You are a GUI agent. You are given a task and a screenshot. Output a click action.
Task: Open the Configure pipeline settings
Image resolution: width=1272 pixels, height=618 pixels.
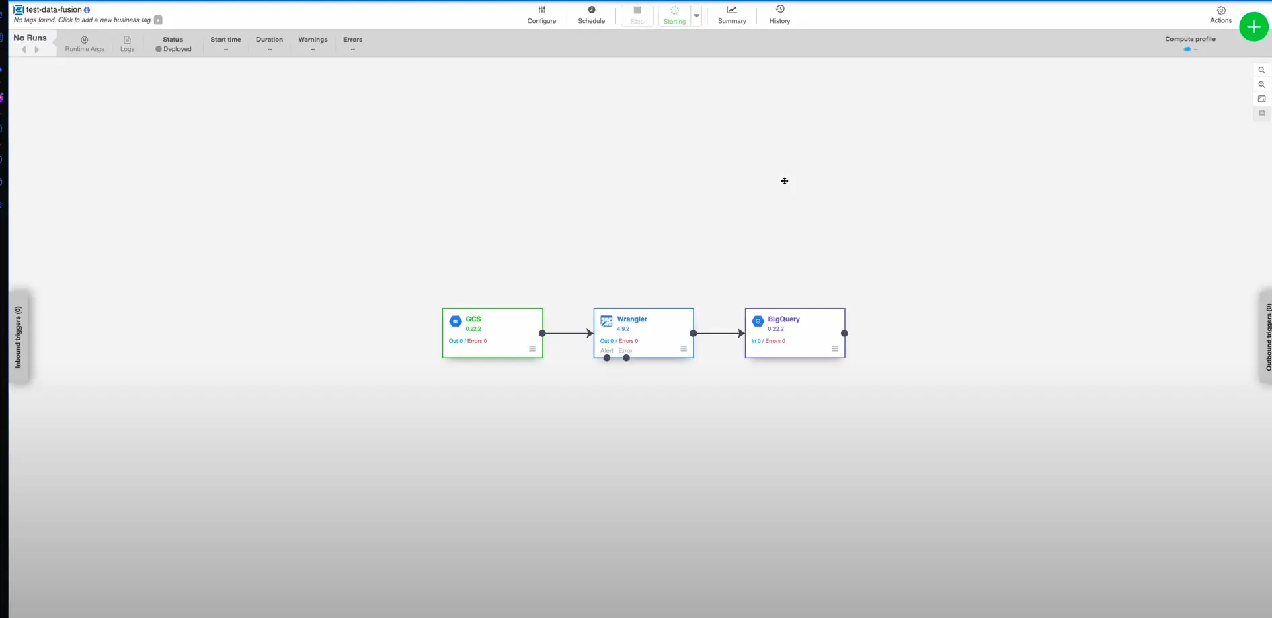coord(541,15)
